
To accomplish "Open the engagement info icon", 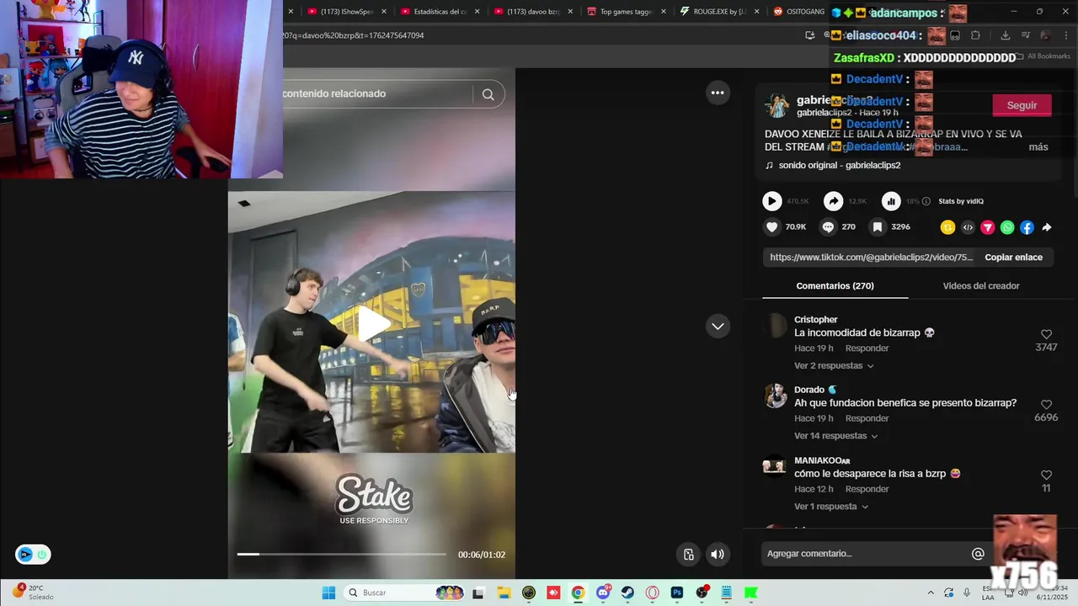I will (x=926, y=201).
